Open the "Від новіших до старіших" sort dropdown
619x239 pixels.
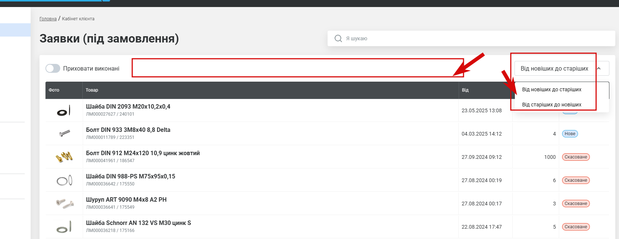click(x=554, y=68)
